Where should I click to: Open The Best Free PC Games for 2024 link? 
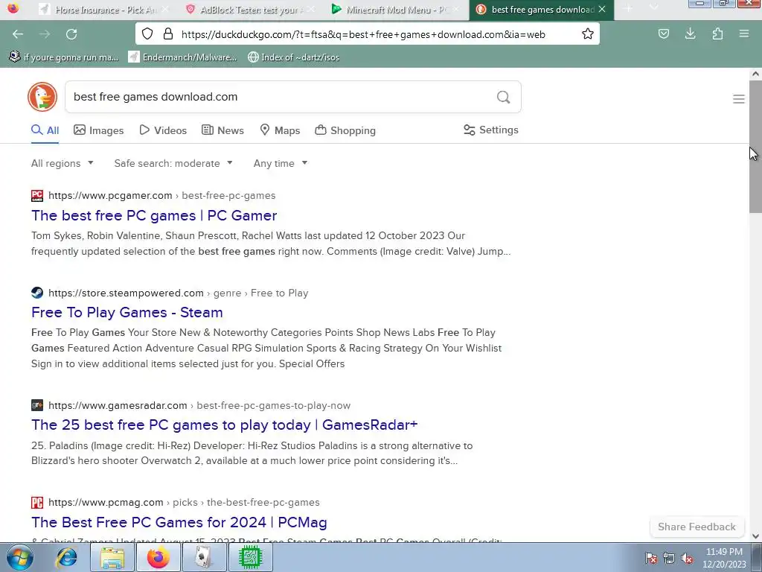pos(179,522)
